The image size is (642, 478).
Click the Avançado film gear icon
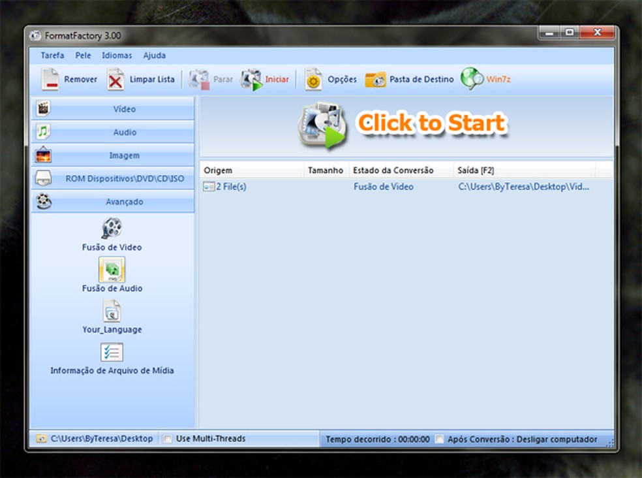coord(44,201)
